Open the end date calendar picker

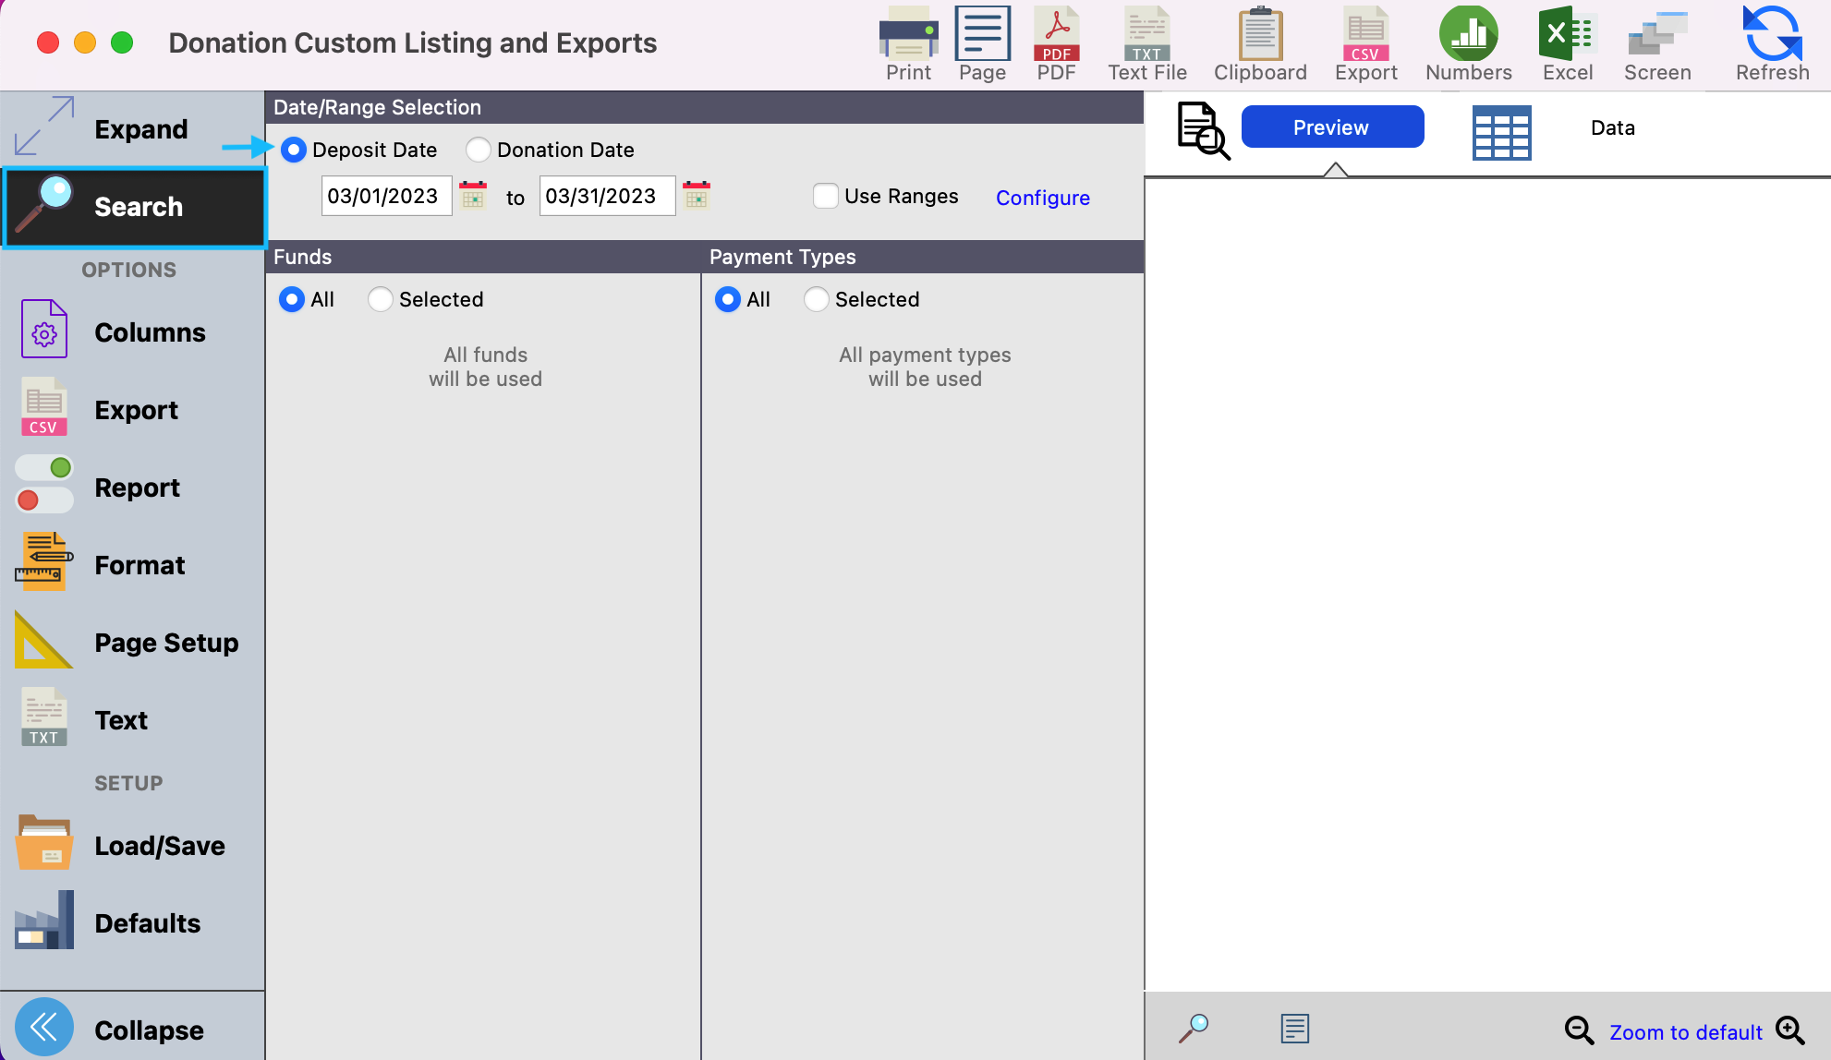697,196
